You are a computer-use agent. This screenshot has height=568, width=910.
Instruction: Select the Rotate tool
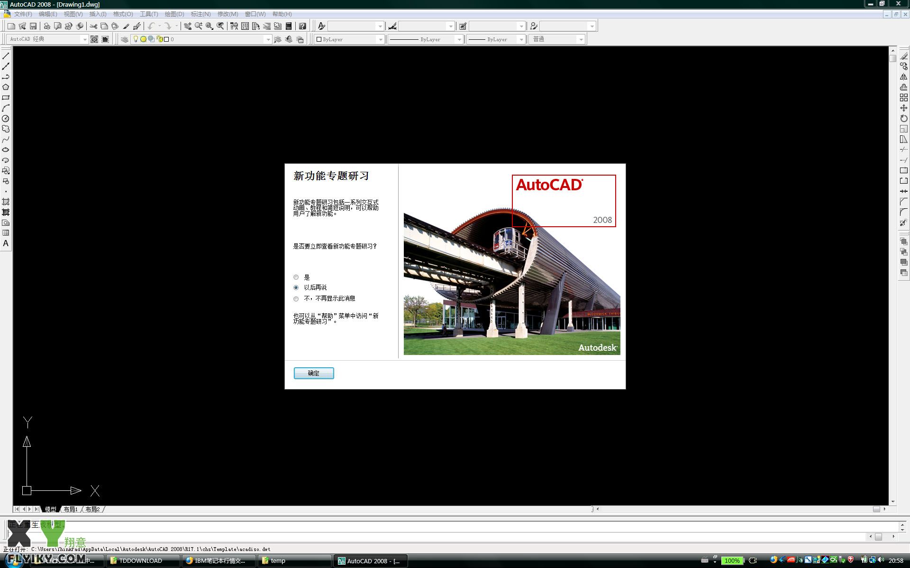point(904,118)
